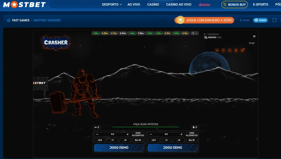Add +0.2 to the left bet
The height and width of the screenshot is (159, 281).
coord(100,140)
